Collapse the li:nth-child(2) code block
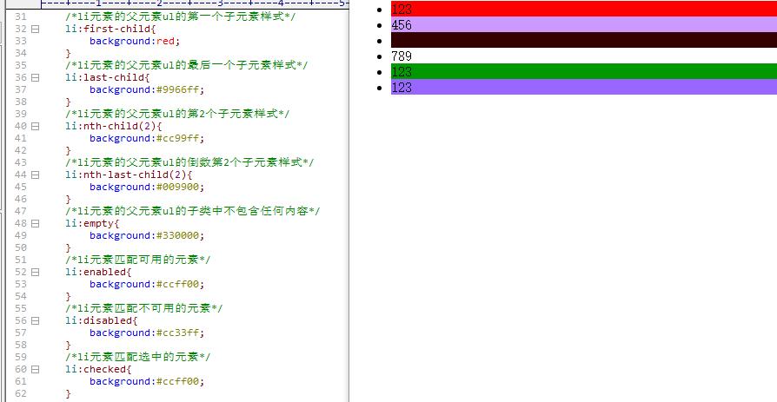Viewport: 777px width, 402px height. coord(35,126)
